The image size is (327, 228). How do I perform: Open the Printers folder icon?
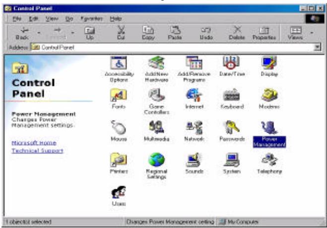coord(119,160)
